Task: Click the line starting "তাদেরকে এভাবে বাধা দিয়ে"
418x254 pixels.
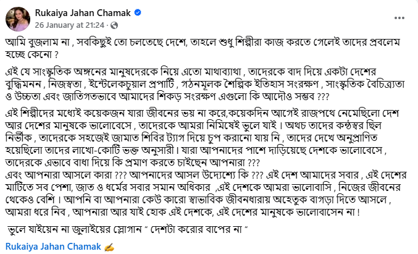Action: click(133, 163)
